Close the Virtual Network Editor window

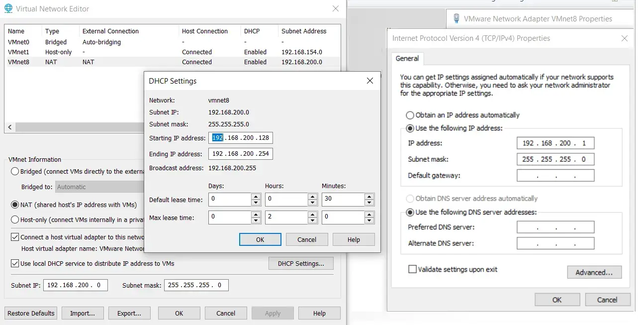[x=336, y=8]
